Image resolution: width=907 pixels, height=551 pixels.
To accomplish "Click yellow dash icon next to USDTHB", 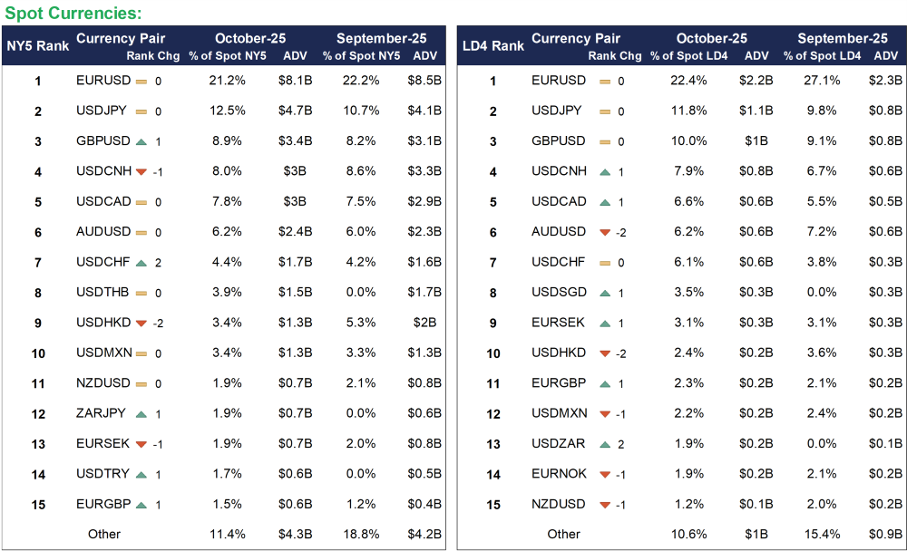I will pos(141,293).
